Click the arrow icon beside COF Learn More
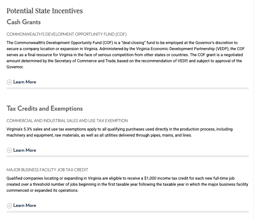The image size is (254, 220). coord(9,82)
